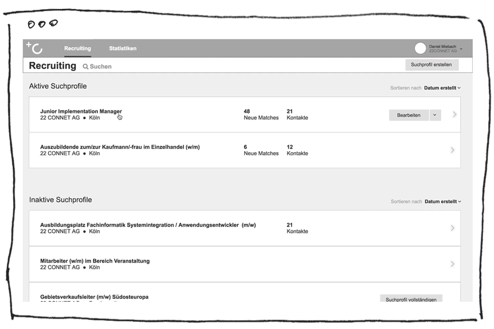The image size is (494, 329).
Task: Click 21 Kontakte of Junior Implementation Manager
Action: click(x=297, y=115)
